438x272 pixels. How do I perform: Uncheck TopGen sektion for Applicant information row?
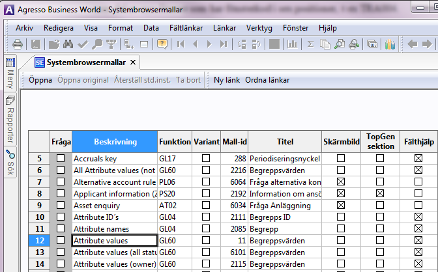[x=380, y=194]
